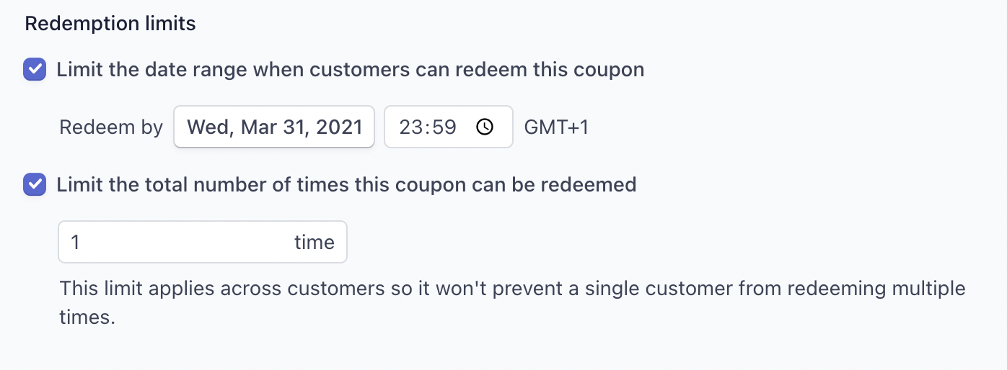Click the white checkmark in the first checkbox
The width and height of the screenshot is (1007, 370).
[x=35, y=70]
